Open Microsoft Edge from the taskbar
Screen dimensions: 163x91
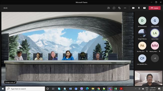pyautogui.click(x=87, y=89)
